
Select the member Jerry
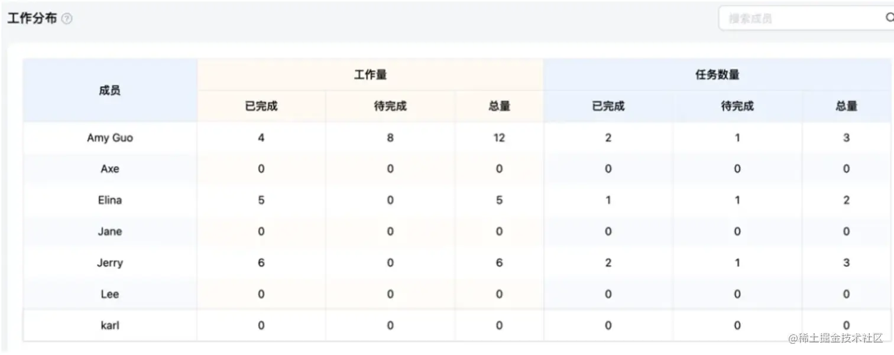tap(109, 263)
